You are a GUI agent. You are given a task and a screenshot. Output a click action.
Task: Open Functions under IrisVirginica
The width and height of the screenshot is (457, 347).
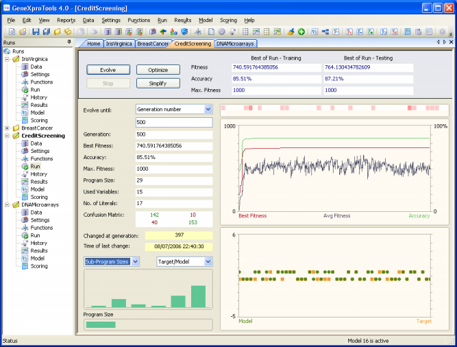(x=42, y=82)
